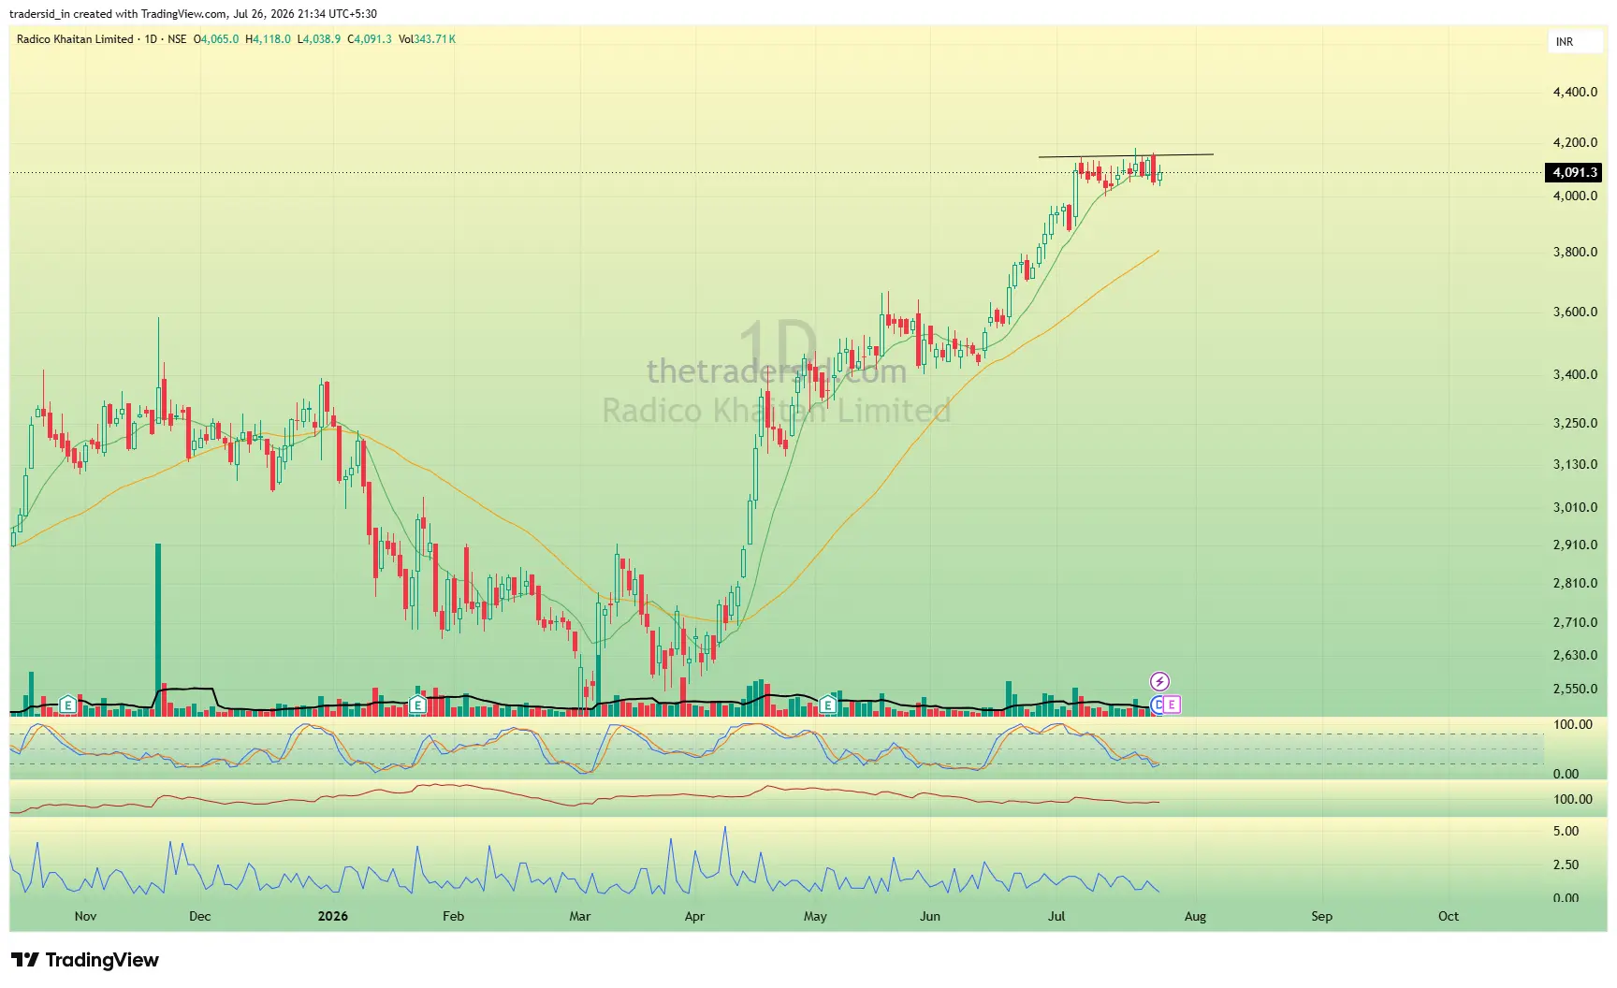Click the close value C4,091.3
Viewport: 1617px width, 988px height.
[370, 39]
